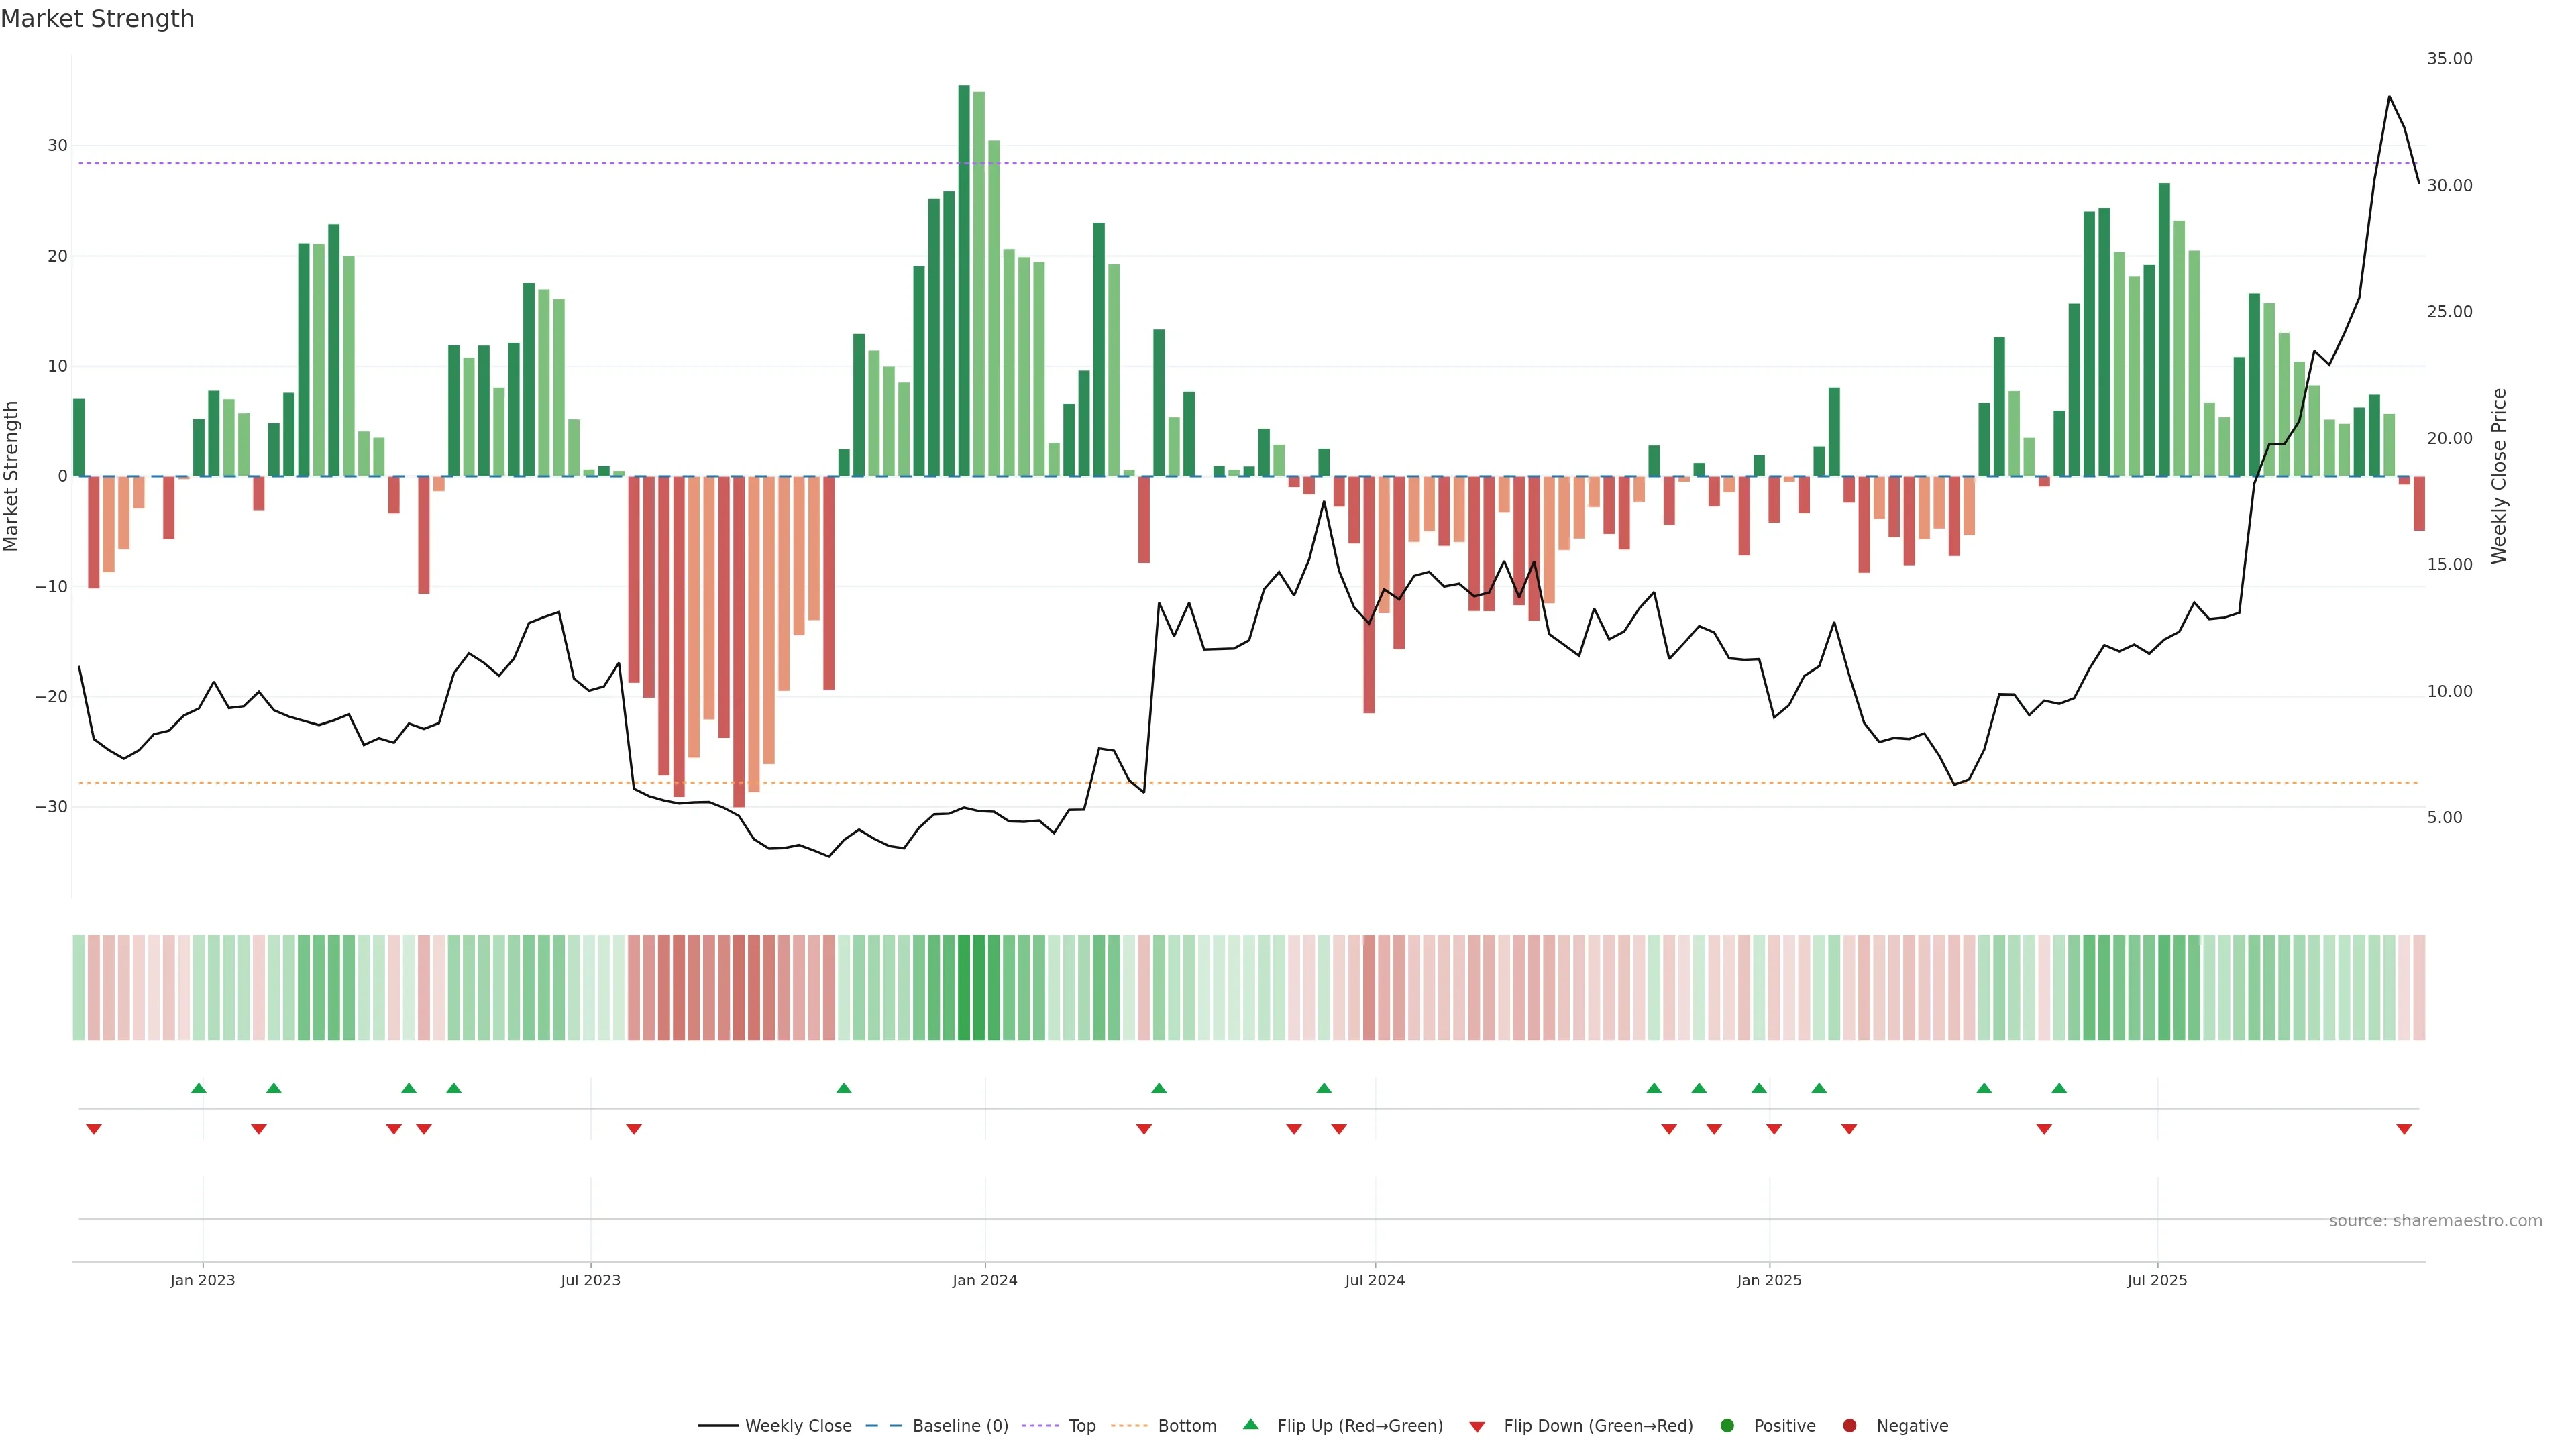Click Flip Up green triangle legend icon
Viewport: 2576px width, 1449px height.
click(1250, 1425)
